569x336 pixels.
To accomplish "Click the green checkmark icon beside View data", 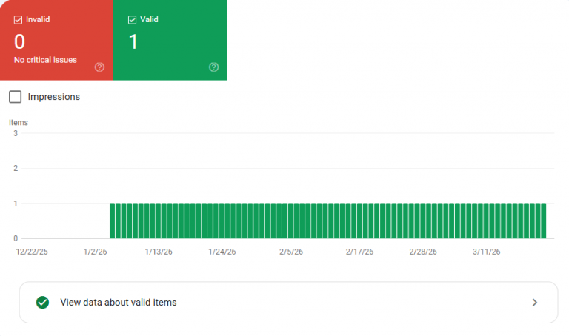I will (x=42, y=302).
